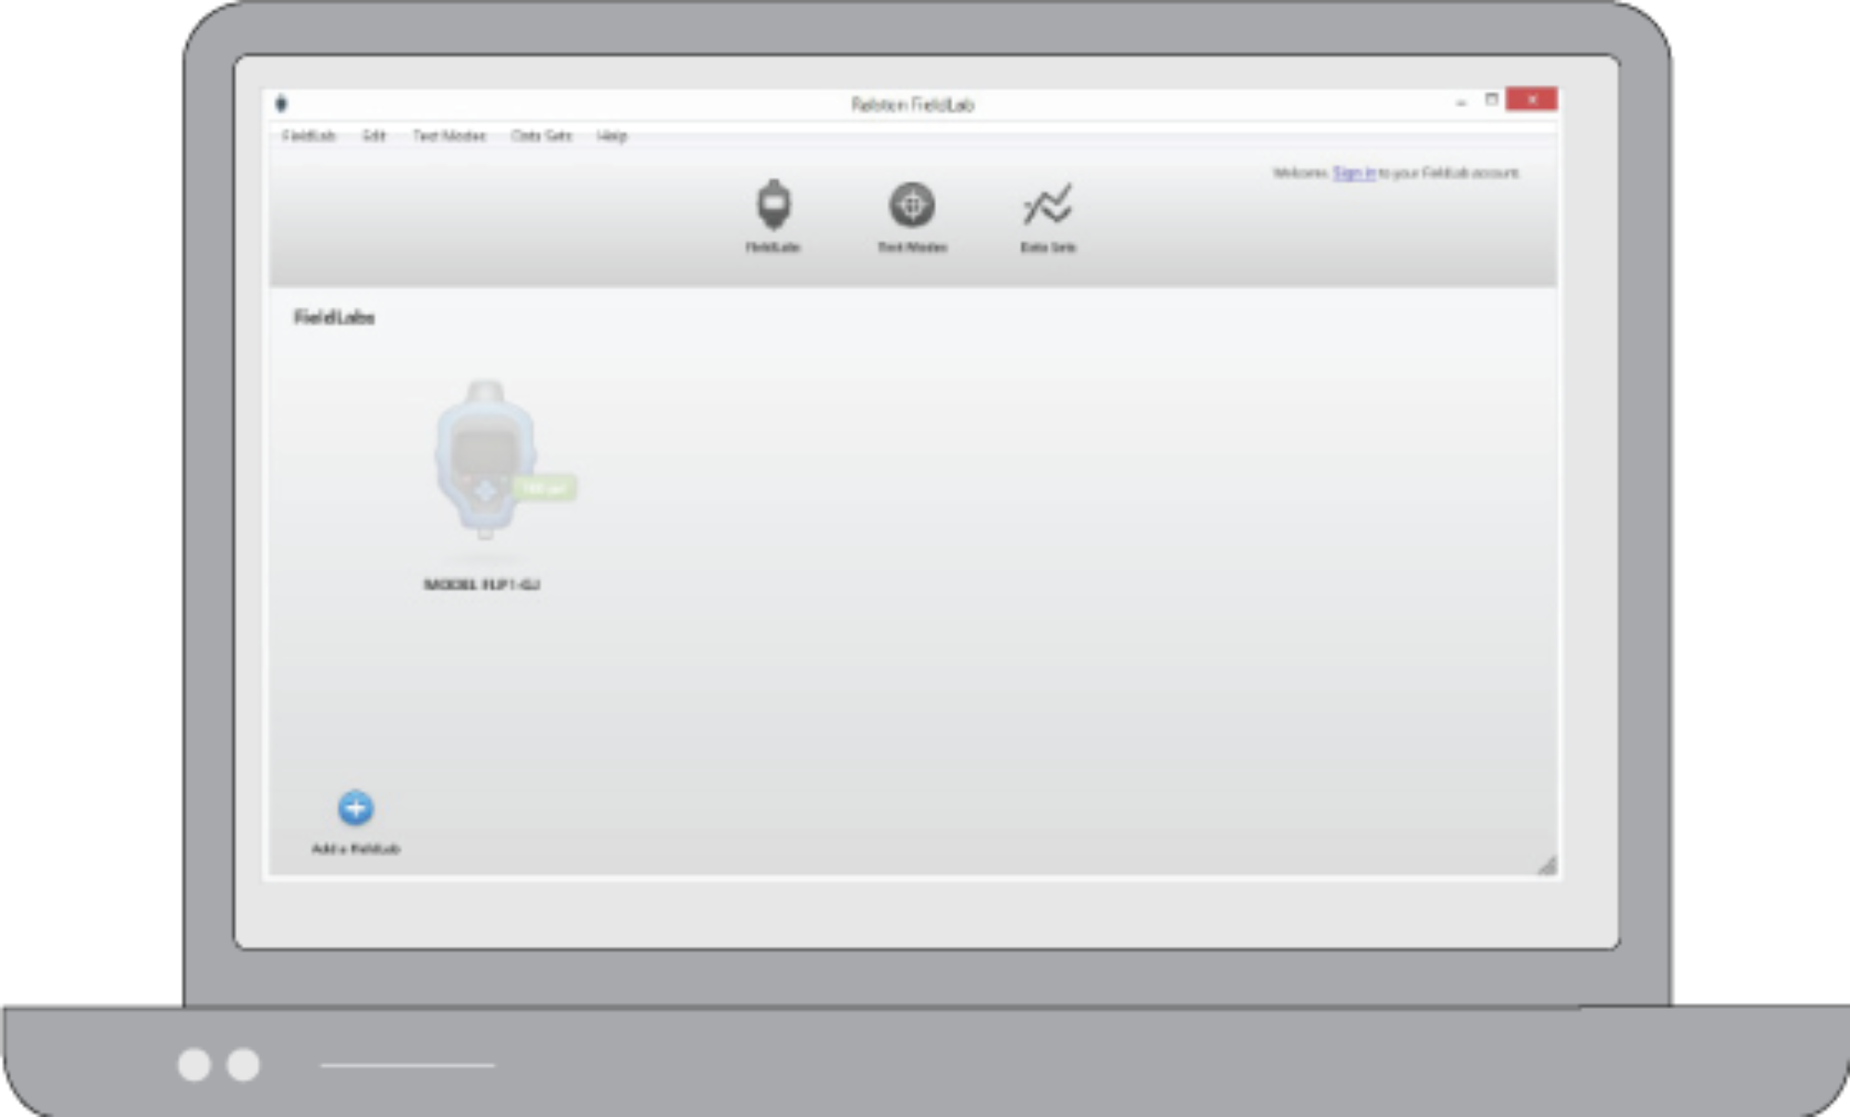Click the Test Modes toolbar text label
The image size is (1850, 1117).
coord(912,247)
